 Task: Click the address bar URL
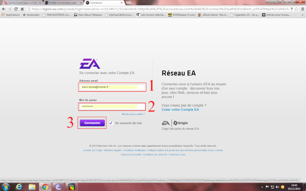pyautogui.click(x=160, y=9)
